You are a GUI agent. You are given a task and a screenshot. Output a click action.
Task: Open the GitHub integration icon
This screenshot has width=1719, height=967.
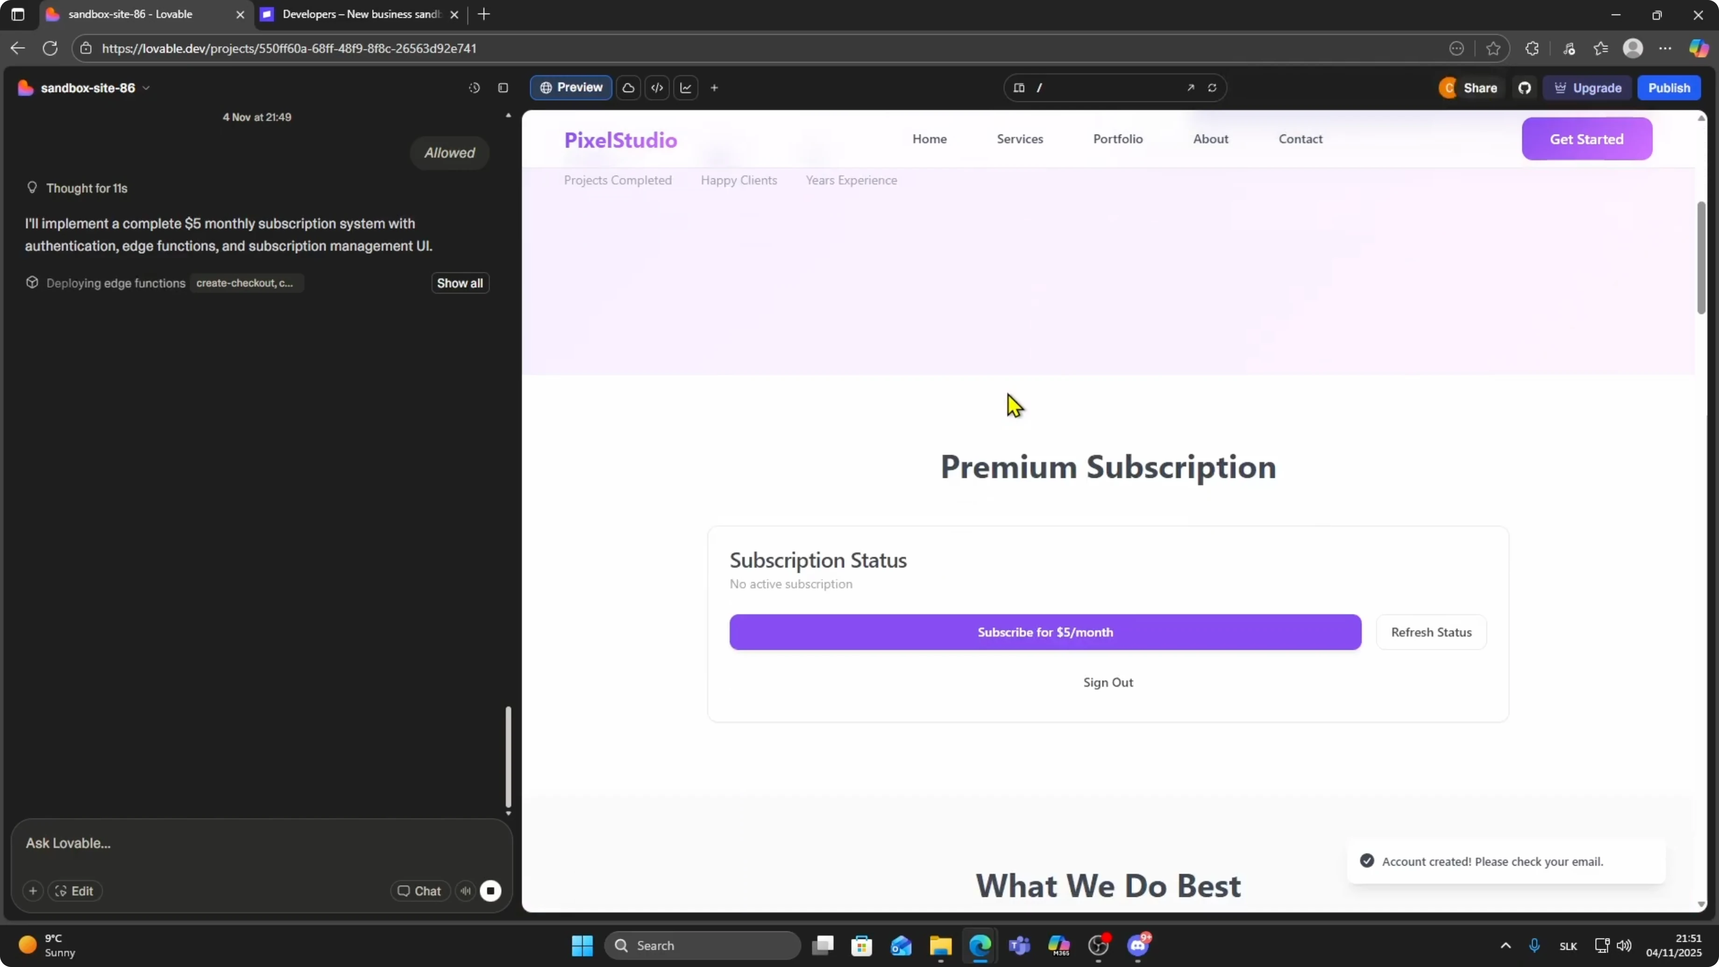click(x=1525, y=88)
